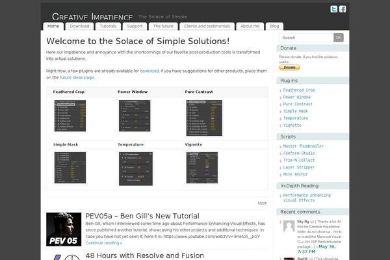Open the Facebook icon link
The height and width of the screenshot is (260, 390).
343,9
